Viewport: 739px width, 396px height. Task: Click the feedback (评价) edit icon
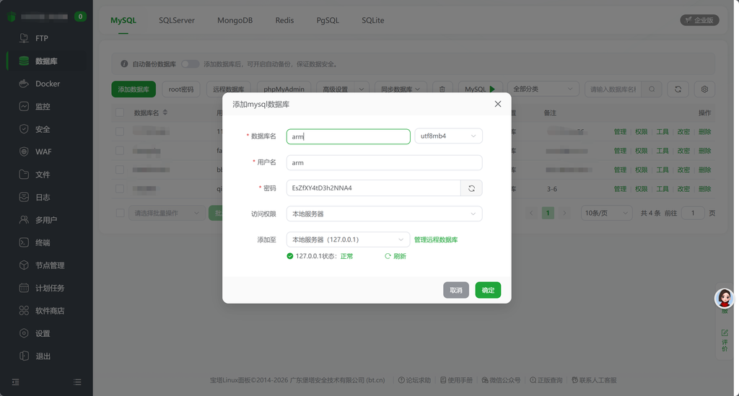(725, 333)
